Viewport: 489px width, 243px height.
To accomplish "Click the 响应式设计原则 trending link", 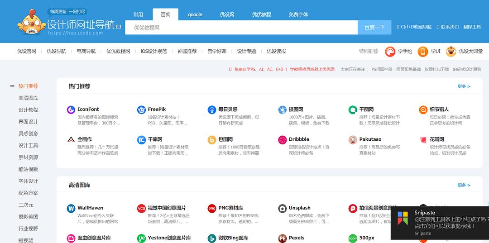I will (x=467, y=69).
